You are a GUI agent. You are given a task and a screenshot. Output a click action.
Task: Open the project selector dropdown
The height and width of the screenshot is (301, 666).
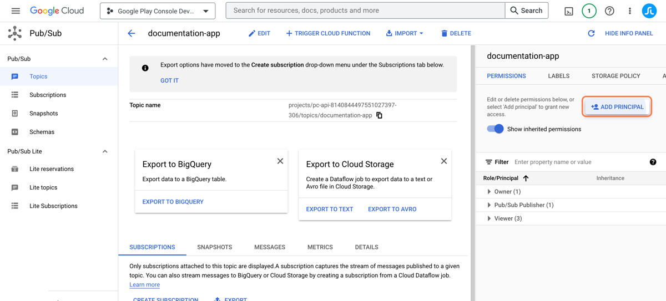pyautogui.click(x=158, y=11)
